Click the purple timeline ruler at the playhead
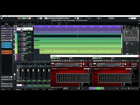This screenshot has height=105, width=140. (x=78, y=27)
